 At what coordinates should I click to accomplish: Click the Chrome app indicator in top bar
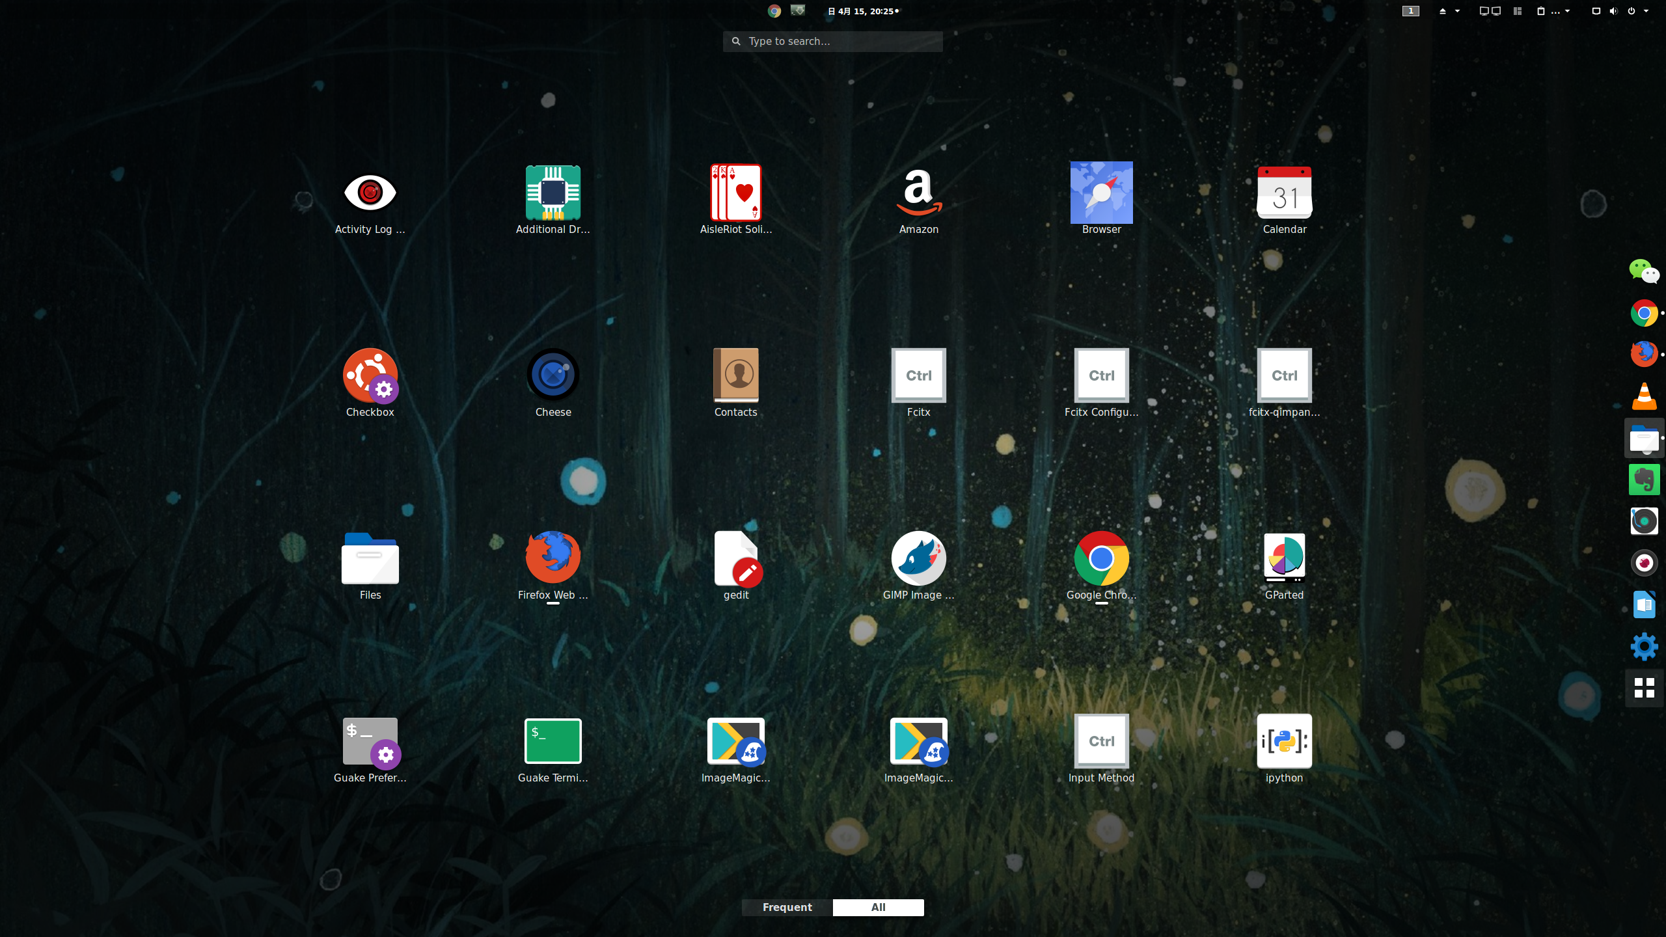[774, 11]
